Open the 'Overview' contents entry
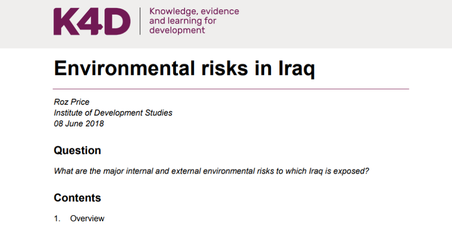This screenshot has width=452, height=225. click(87, 218)
